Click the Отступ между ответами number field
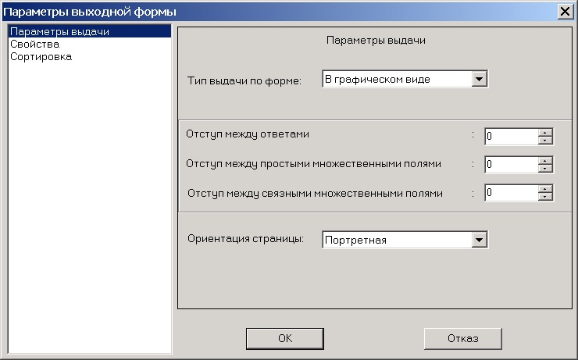 tap(512, 137)
